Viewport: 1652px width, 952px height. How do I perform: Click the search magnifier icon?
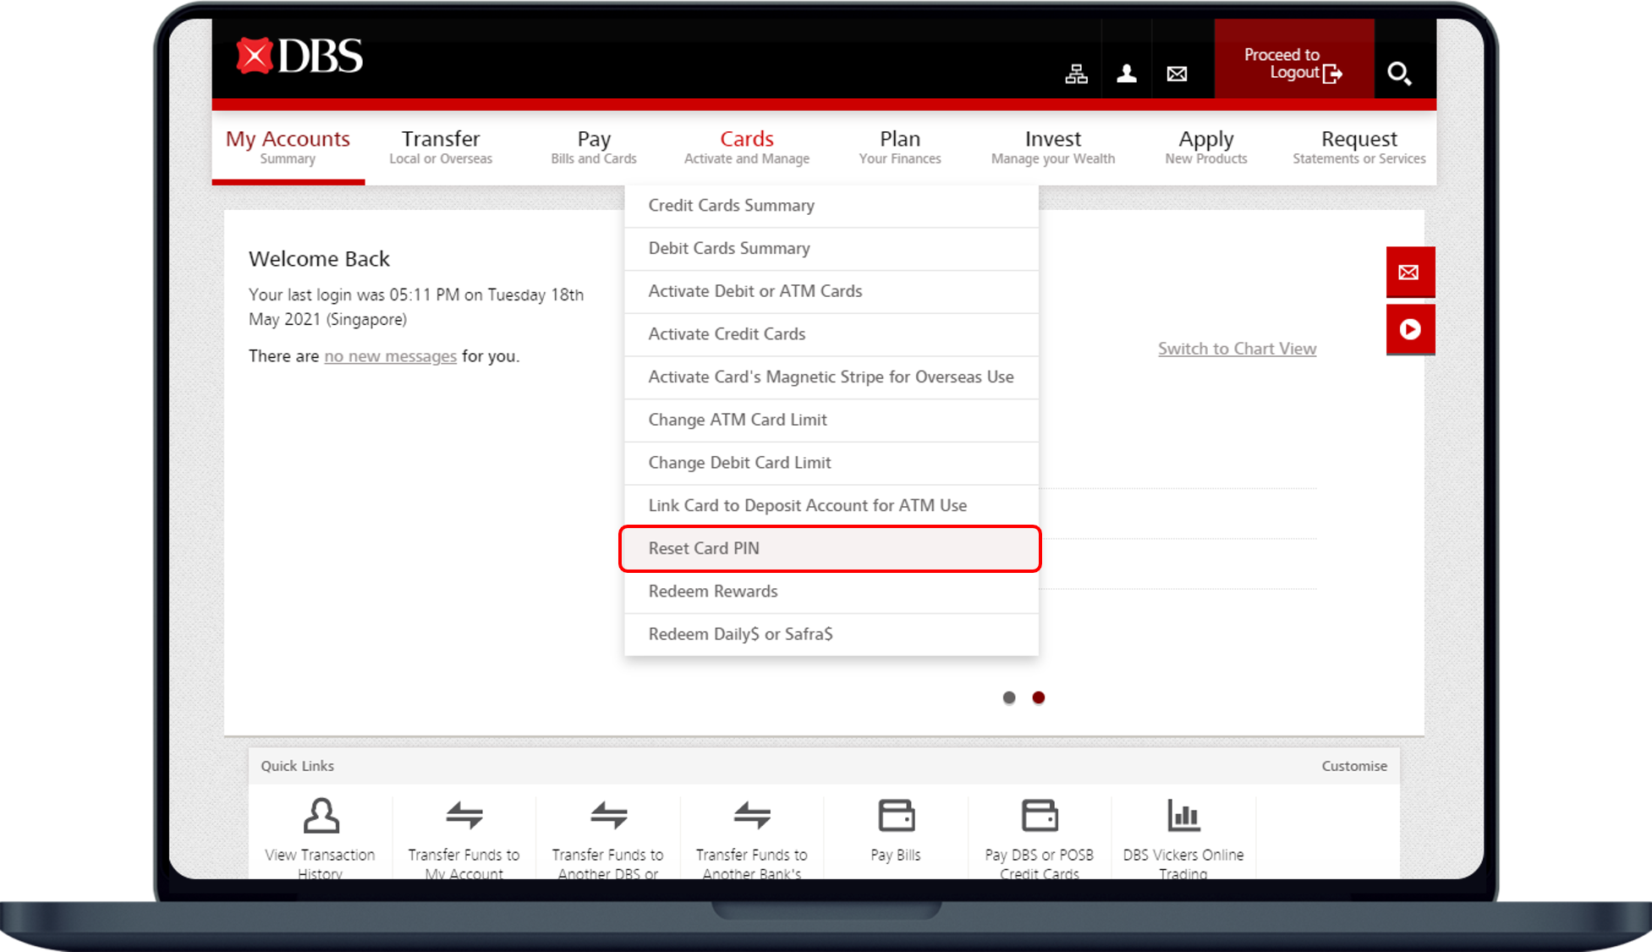click(1399, 74)
